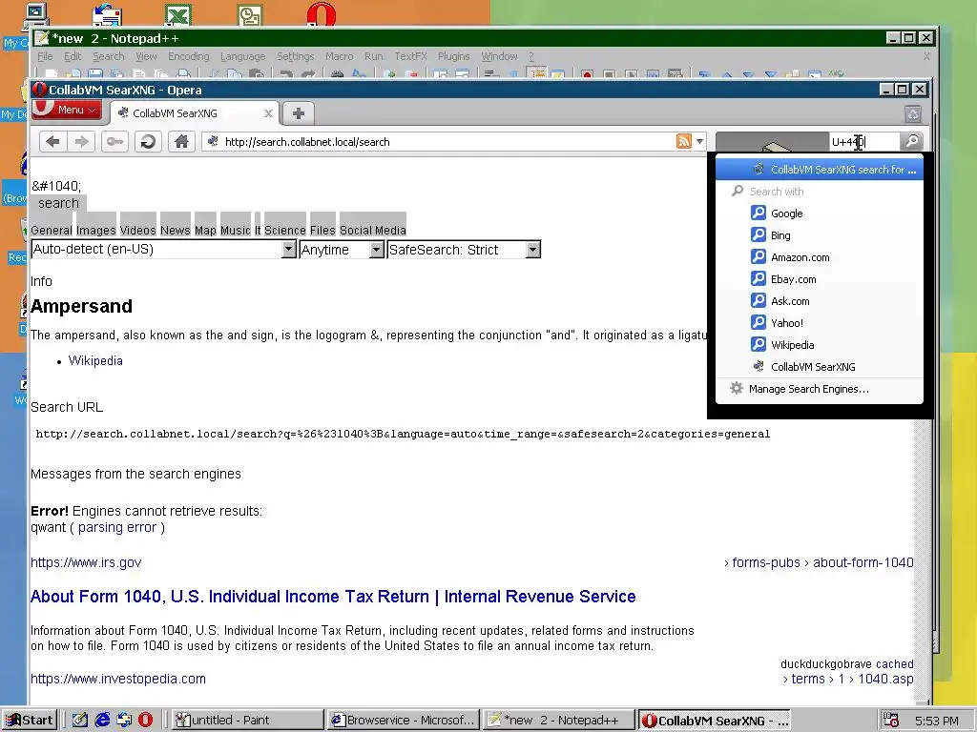This screenshot has width=977, height=732.
Task: Click the system tray icon near clock
Action: click(x=891, y=721)
